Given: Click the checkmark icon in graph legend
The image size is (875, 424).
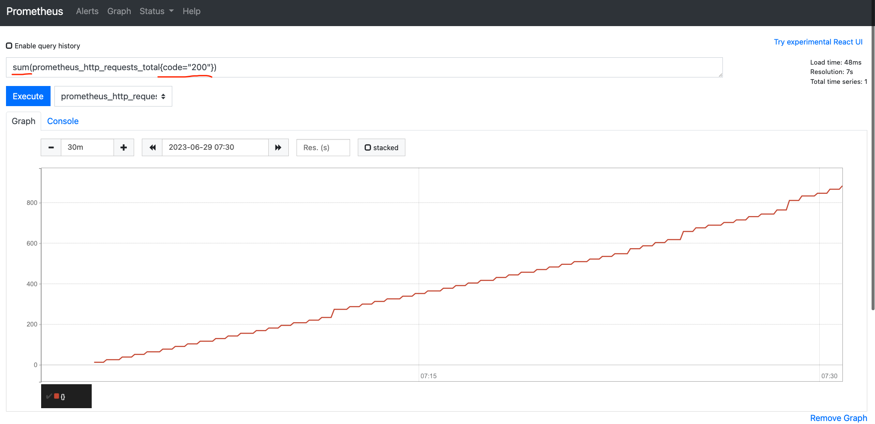Looking at the screenshot, I should click(49, 396).
